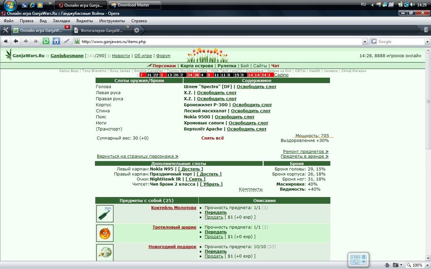The height and width of the screenshot is (269, 431).
Task: Click the rewind navigation button
Action: tap(6, 42)
